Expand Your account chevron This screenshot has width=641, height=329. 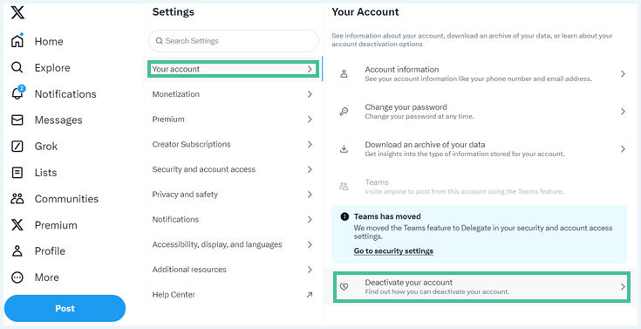[310, 69]
